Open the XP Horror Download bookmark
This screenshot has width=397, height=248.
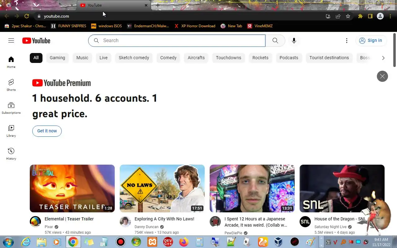(x=195, y=26)
